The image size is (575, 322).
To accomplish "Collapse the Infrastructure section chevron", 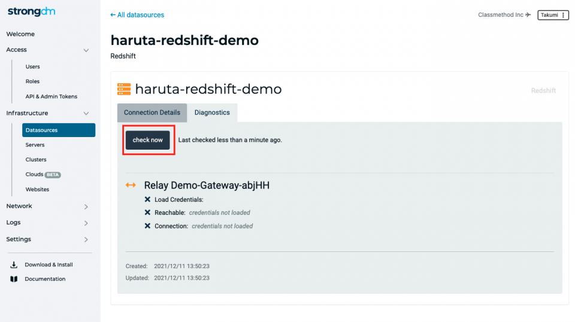I will [x=86, y=114].
